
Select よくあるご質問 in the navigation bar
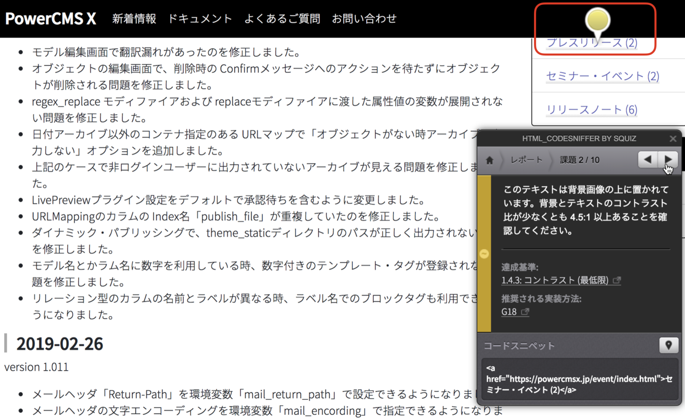coord(282,18)
